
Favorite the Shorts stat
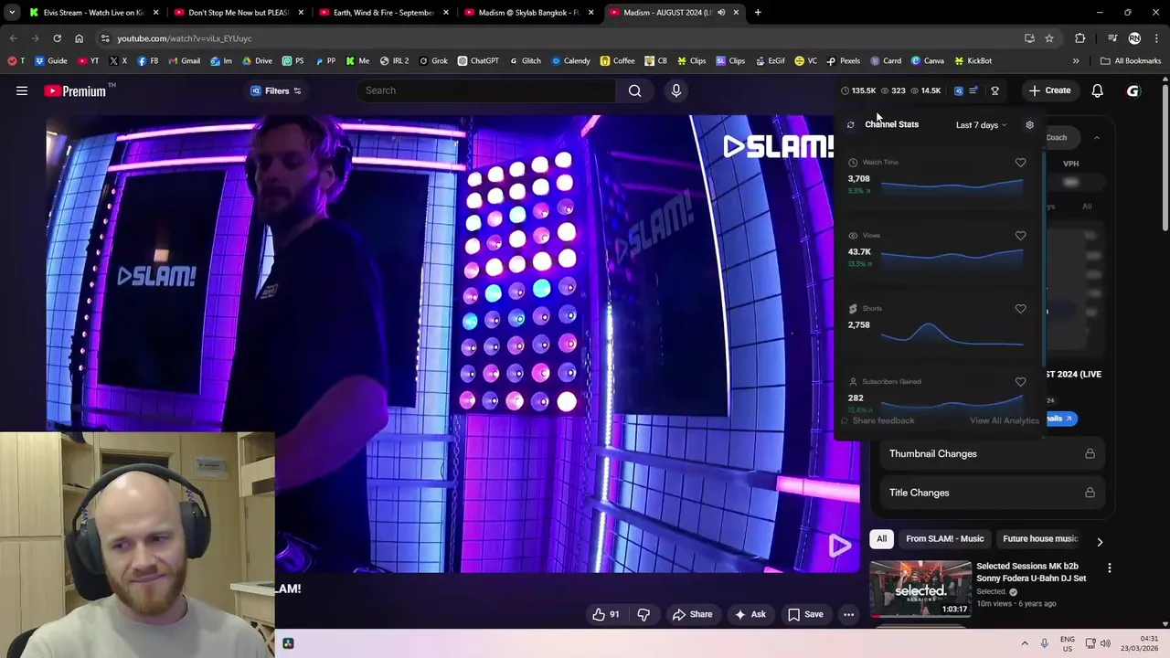click(1020, 309)
